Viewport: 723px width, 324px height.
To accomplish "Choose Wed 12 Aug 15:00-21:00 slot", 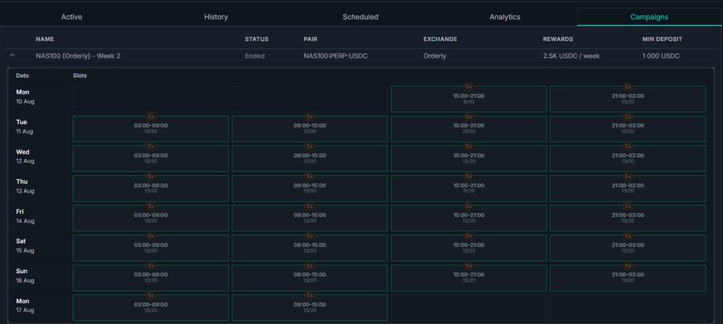I will click(x=468, y=158).
